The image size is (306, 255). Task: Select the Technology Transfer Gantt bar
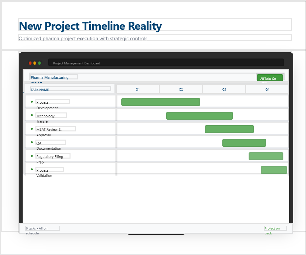pos(199,116)
